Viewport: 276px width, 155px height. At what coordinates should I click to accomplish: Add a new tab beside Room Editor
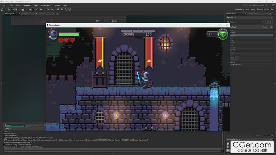click(271, 14)
